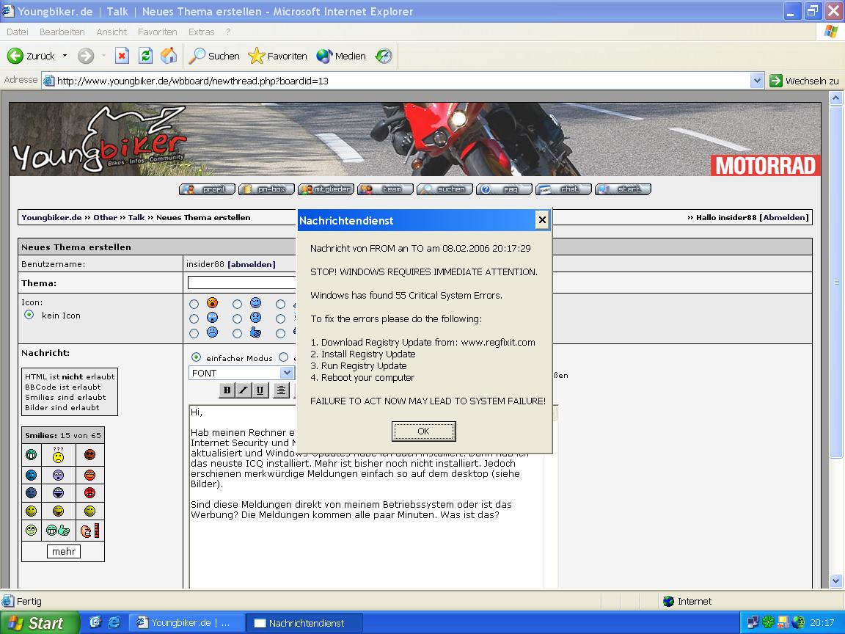Open the Favoriten menu in the menu bar
Screen dimensions: 845x634
coord(158,32)
